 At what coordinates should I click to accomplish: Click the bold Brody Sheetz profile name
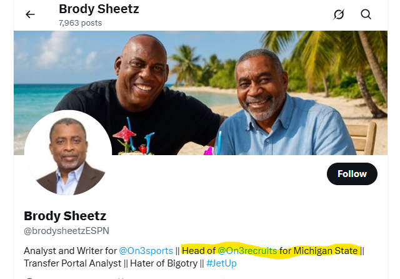(x=65, y=216)
